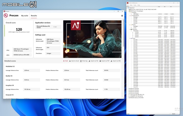This screenshot has width=183, height=116.
Task: Collapse the Processor utilization node
Action: point(131,31)
